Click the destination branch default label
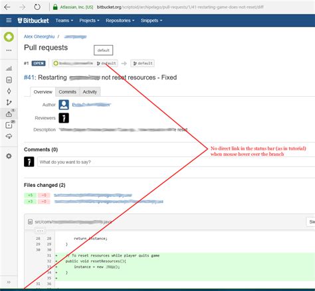 click(x=143, y=64)
